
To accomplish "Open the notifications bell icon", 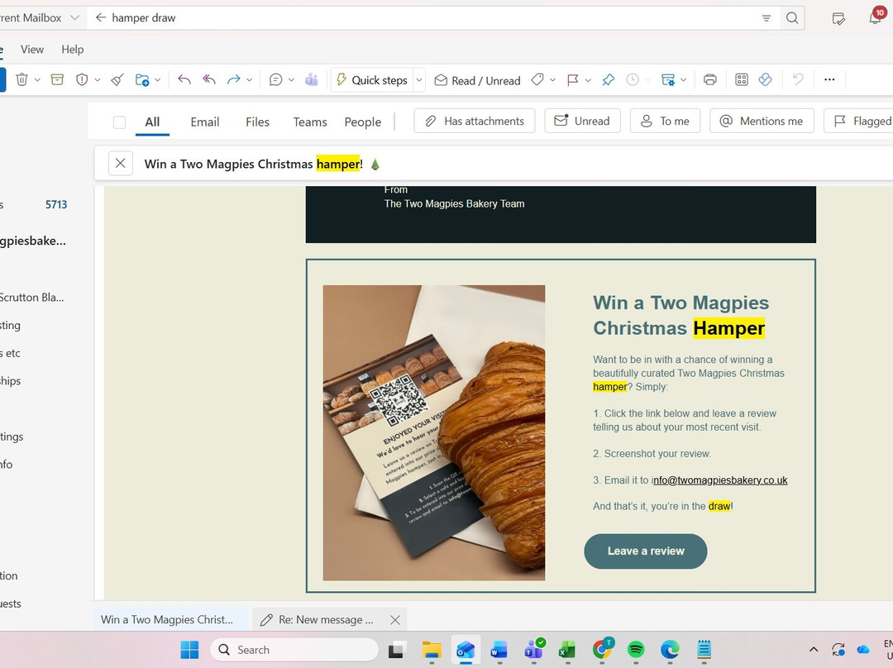I will pyautogui.click(x=875, y=18).
